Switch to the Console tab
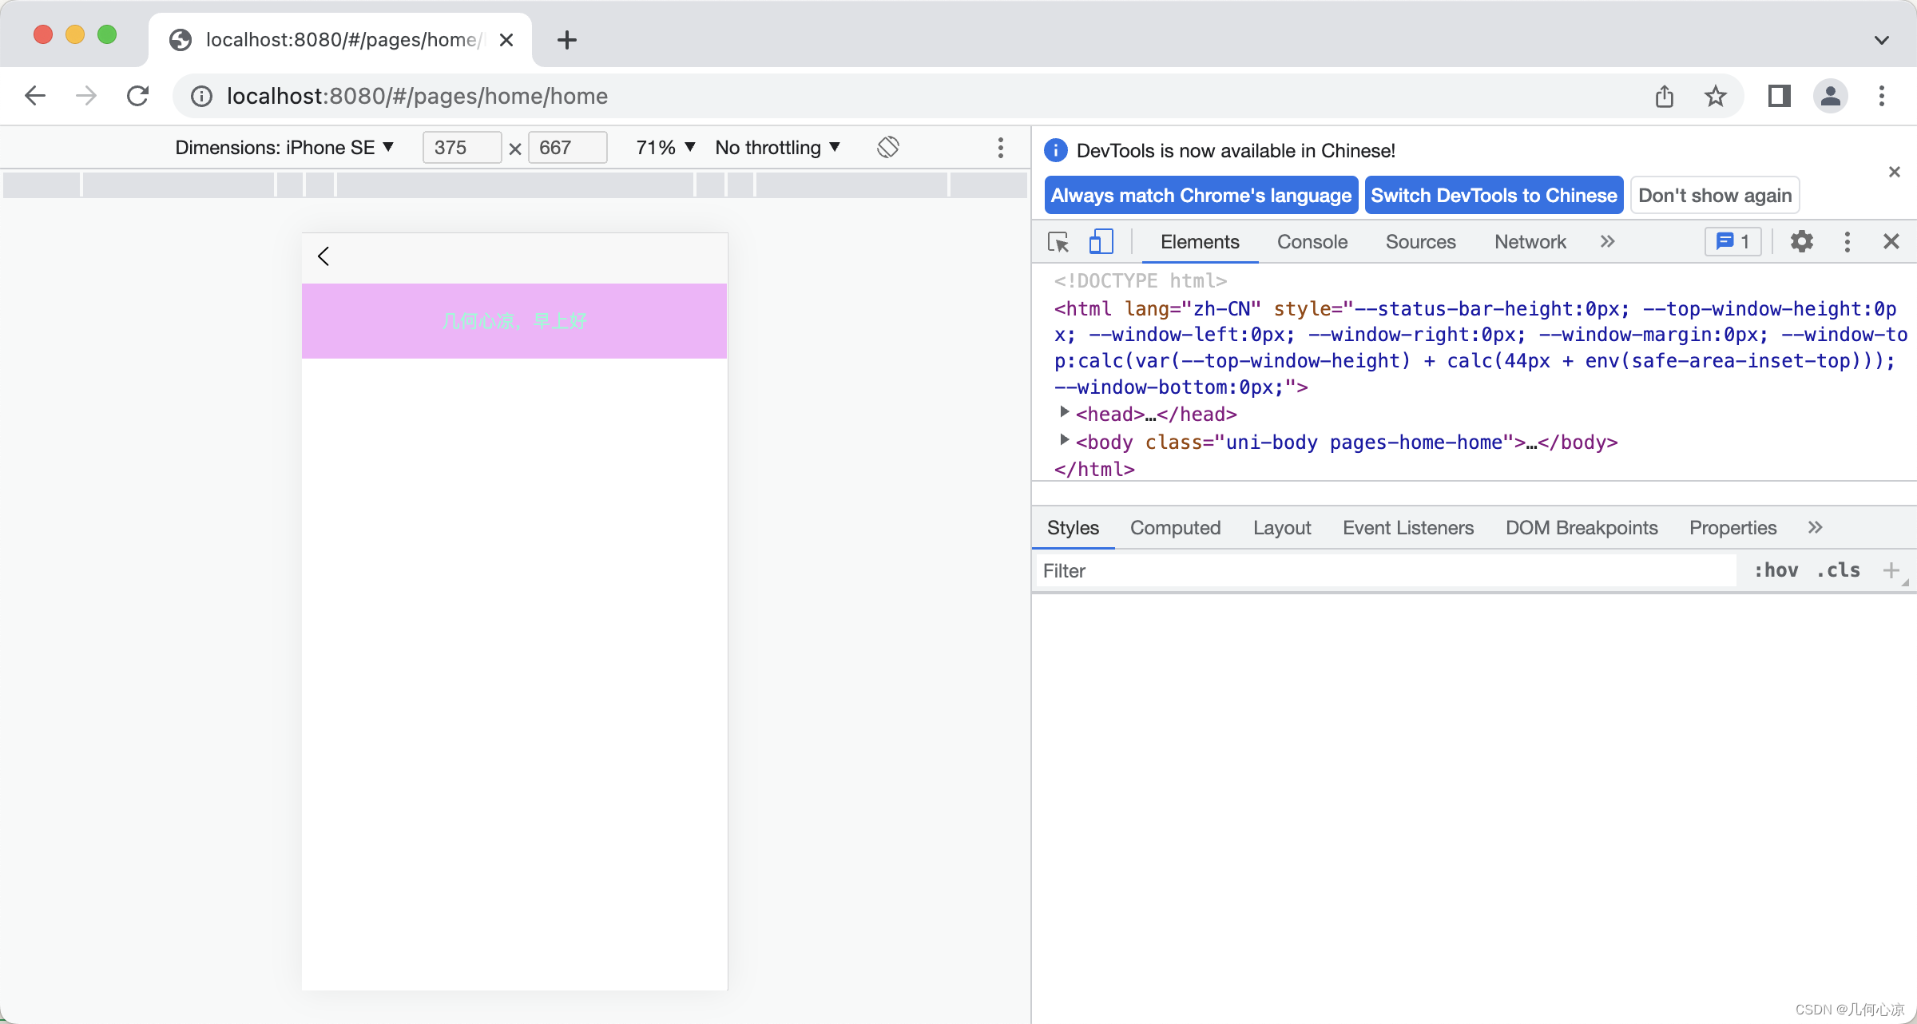1917x1024 pixels. (1312, 242)
